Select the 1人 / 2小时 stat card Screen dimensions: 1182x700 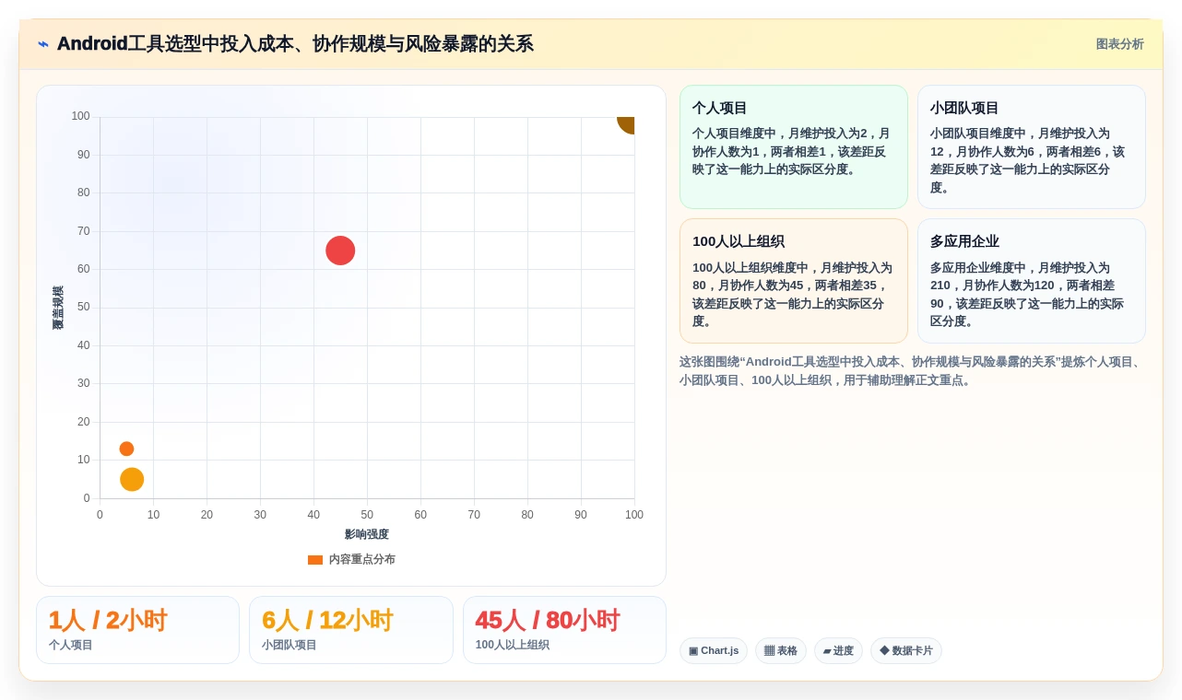click(x=137, y=630)
